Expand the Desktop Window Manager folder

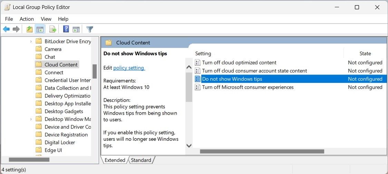[31, 119]
